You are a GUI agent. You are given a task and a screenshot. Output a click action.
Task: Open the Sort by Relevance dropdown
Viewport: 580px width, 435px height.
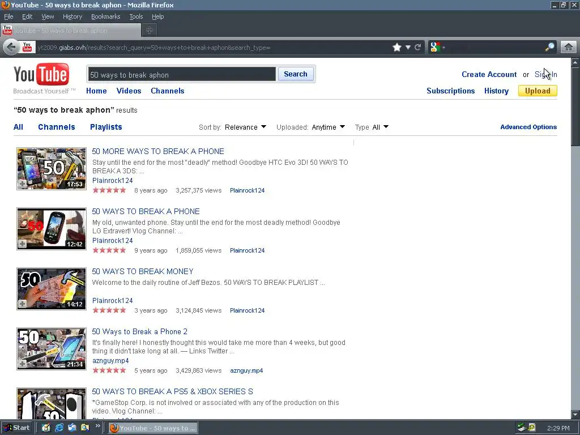coord(245,127)
